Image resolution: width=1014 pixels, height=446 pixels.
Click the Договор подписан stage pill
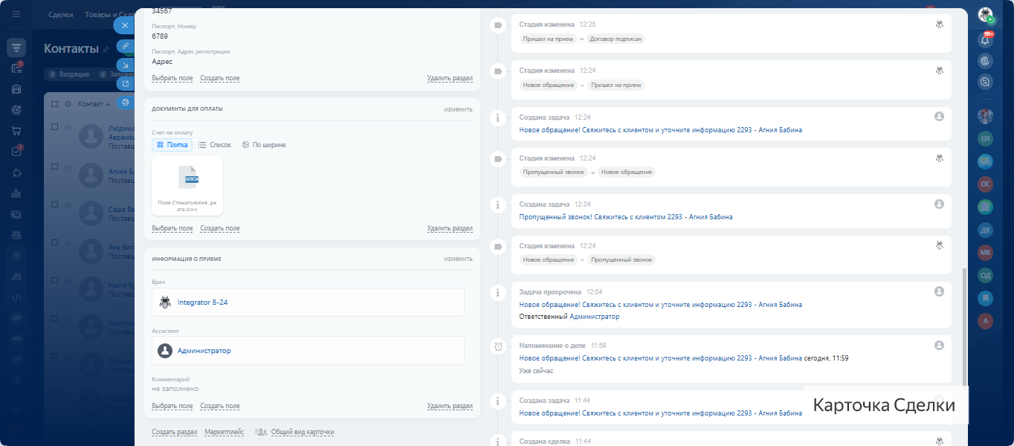click(616, 39)
